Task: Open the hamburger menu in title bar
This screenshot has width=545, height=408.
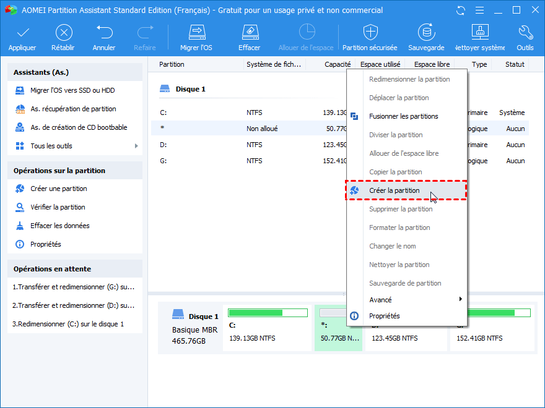Action: click(479, 11)
